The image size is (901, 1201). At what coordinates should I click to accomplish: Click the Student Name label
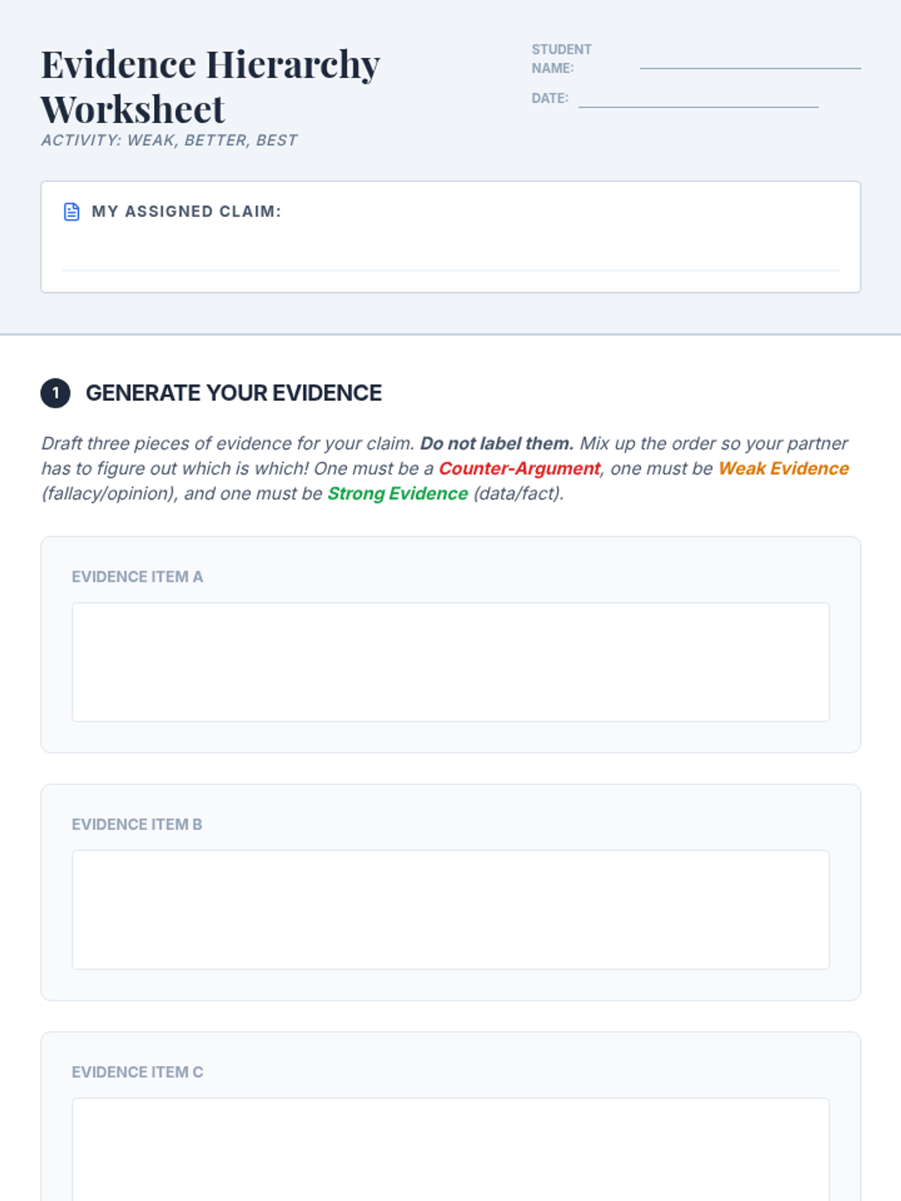coord(562,59)
